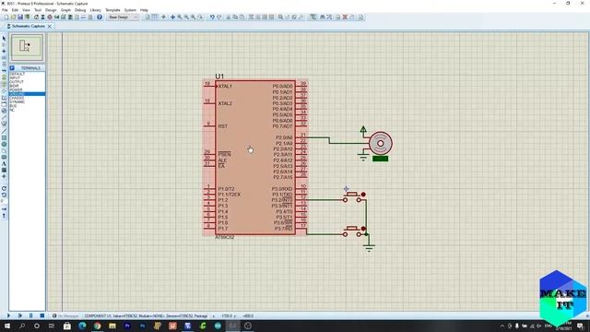Select the Selection Mode arrow tool
Image resolution: width=590 pixels, height=332 pixels.
4,38
